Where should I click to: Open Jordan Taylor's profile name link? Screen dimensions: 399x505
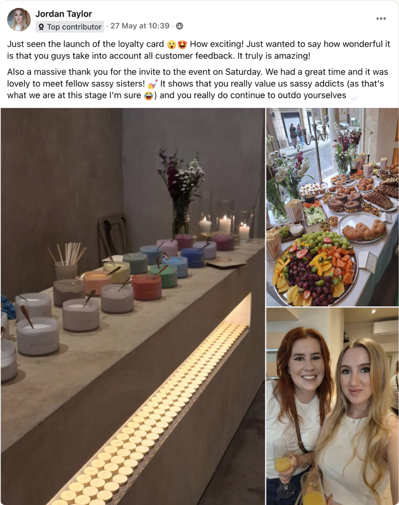pyautogui.click(x=63, y=14)
